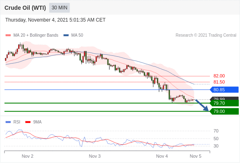240x163 pixels.
Task: Click the Nov 3 date label
Action: 95,156
